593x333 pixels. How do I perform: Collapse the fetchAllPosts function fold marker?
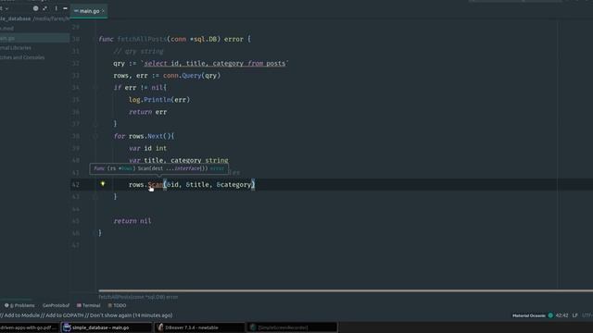pyautogui.click(x=95, y=39)
